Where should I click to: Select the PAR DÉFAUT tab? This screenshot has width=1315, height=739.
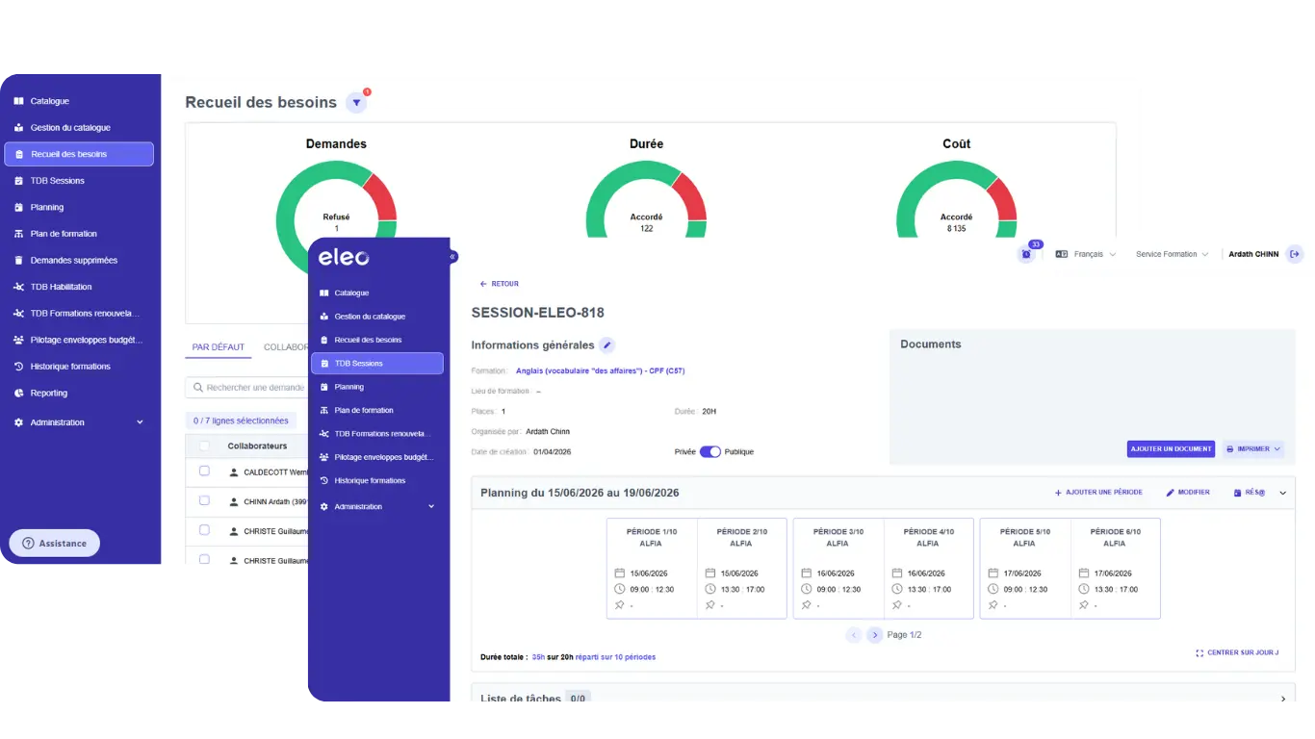pyautogui.click(x=219, y=347)
